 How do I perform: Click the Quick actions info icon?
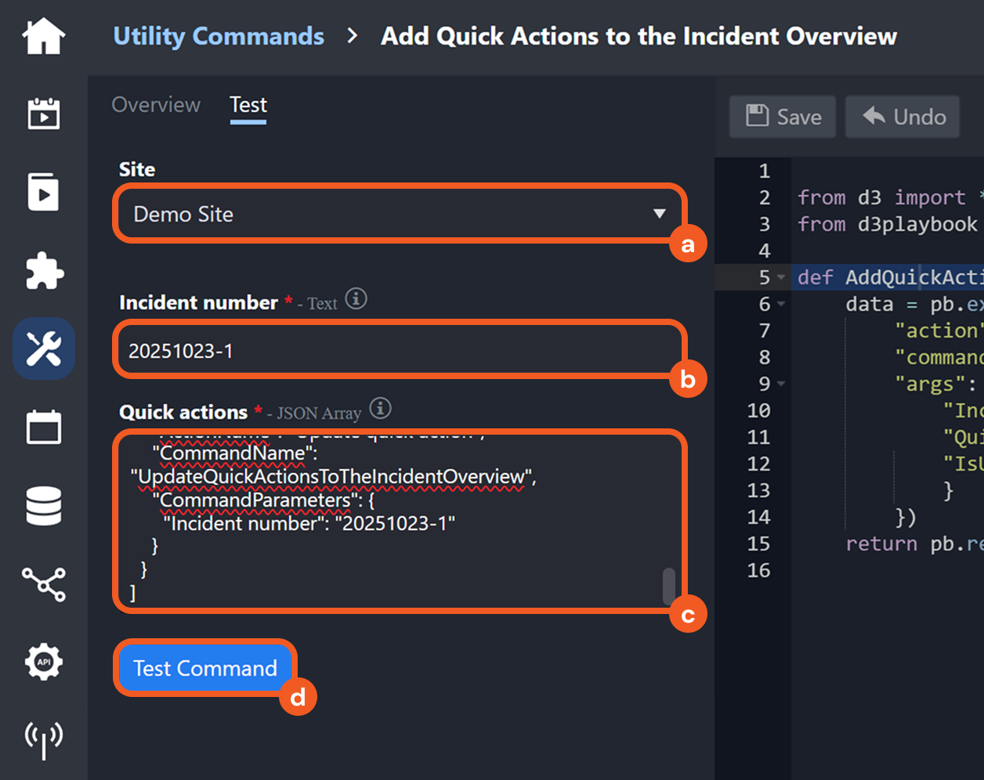(x=380, y=409)
